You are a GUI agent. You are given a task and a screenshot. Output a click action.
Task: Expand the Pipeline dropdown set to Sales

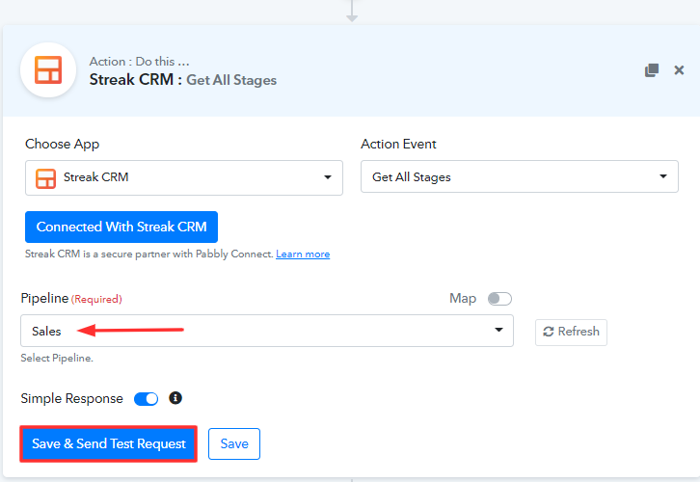coord(267,331)
